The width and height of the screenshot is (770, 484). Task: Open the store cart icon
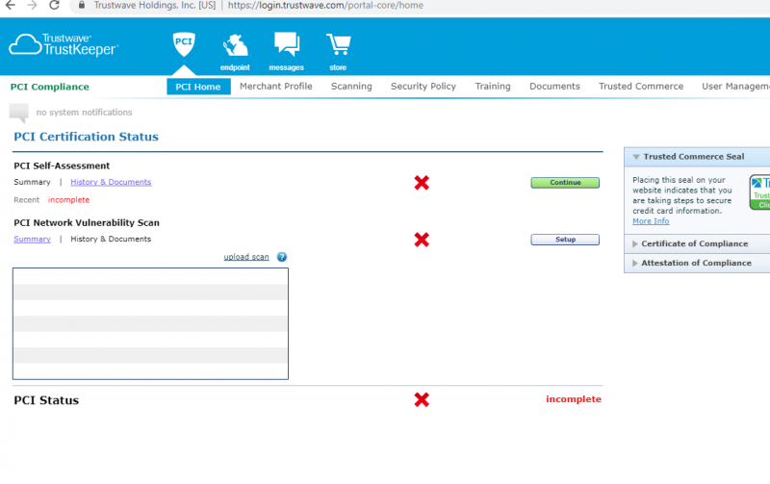pyautogui.click(x=339, y=52)
